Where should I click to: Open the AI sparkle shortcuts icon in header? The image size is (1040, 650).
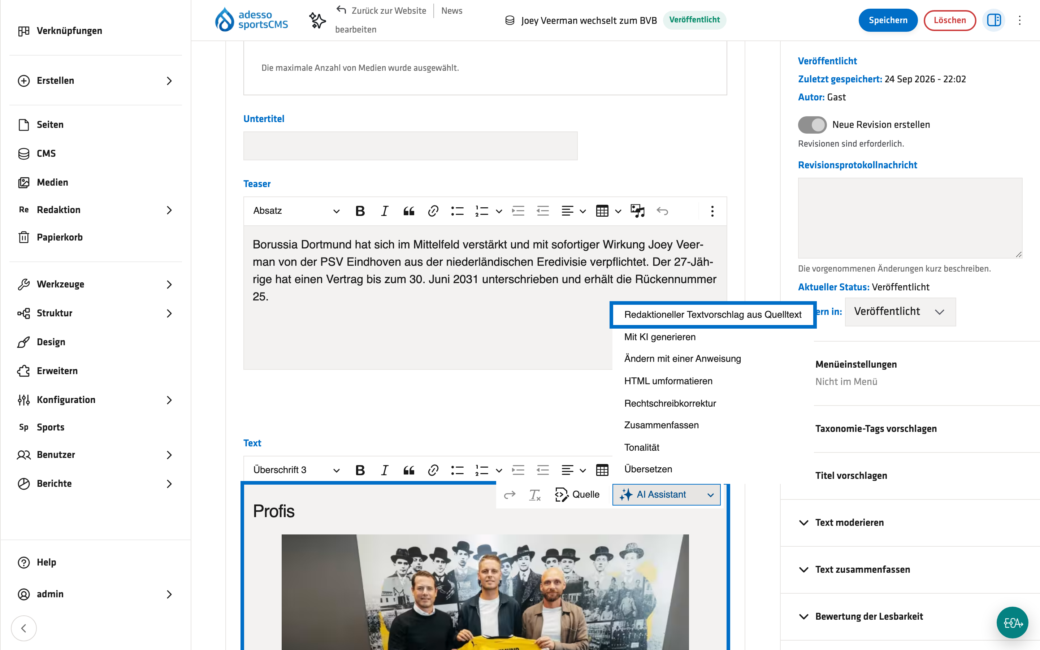[317, 20]
